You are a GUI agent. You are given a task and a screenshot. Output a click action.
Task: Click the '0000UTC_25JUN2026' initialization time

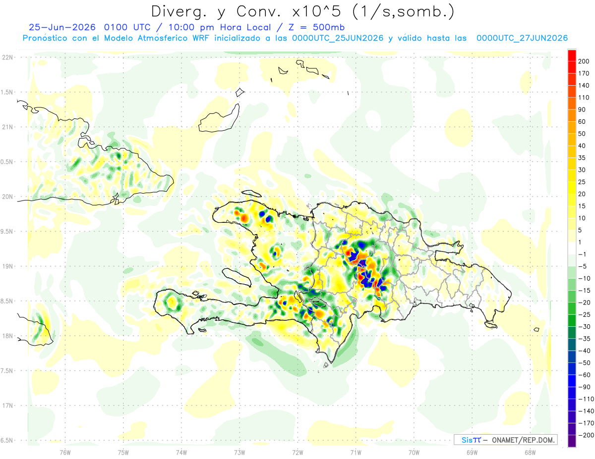tap(338, 38)
